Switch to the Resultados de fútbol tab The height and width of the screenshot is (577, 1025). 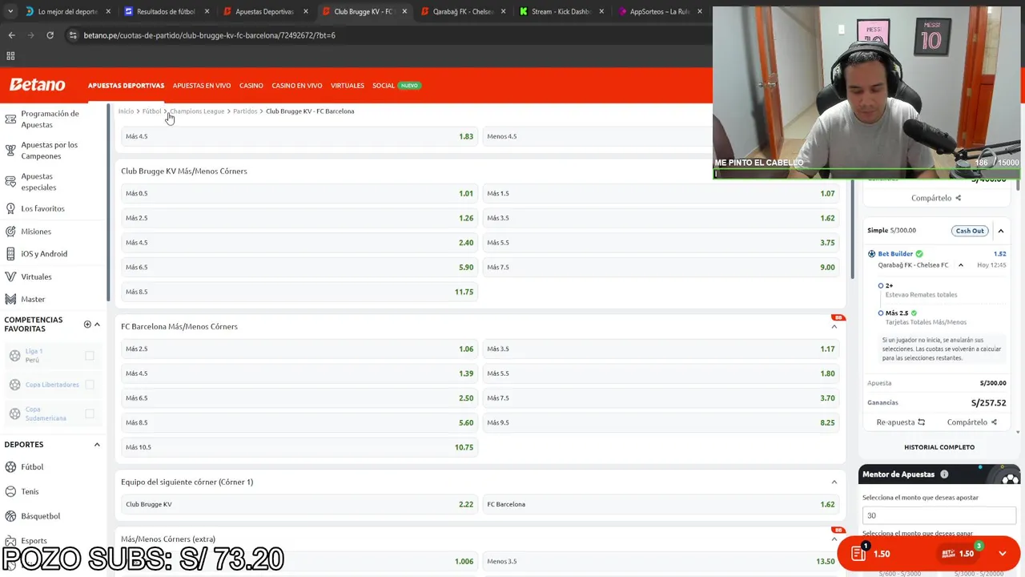(x=165, y=12)
